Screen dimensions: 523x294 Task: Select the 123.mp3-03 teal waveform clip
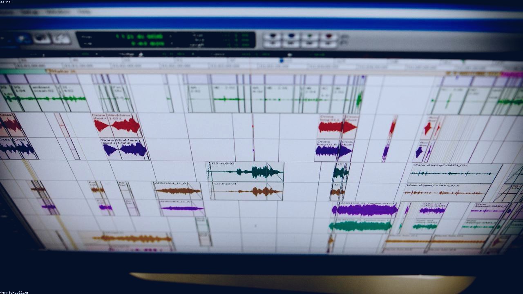click(246, 171)
